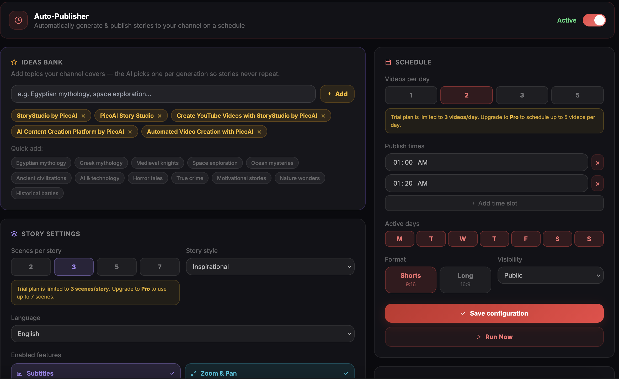Choose 3 scenes per story
Viewport: 619px width, 379px height.
(x=74, y=267)
